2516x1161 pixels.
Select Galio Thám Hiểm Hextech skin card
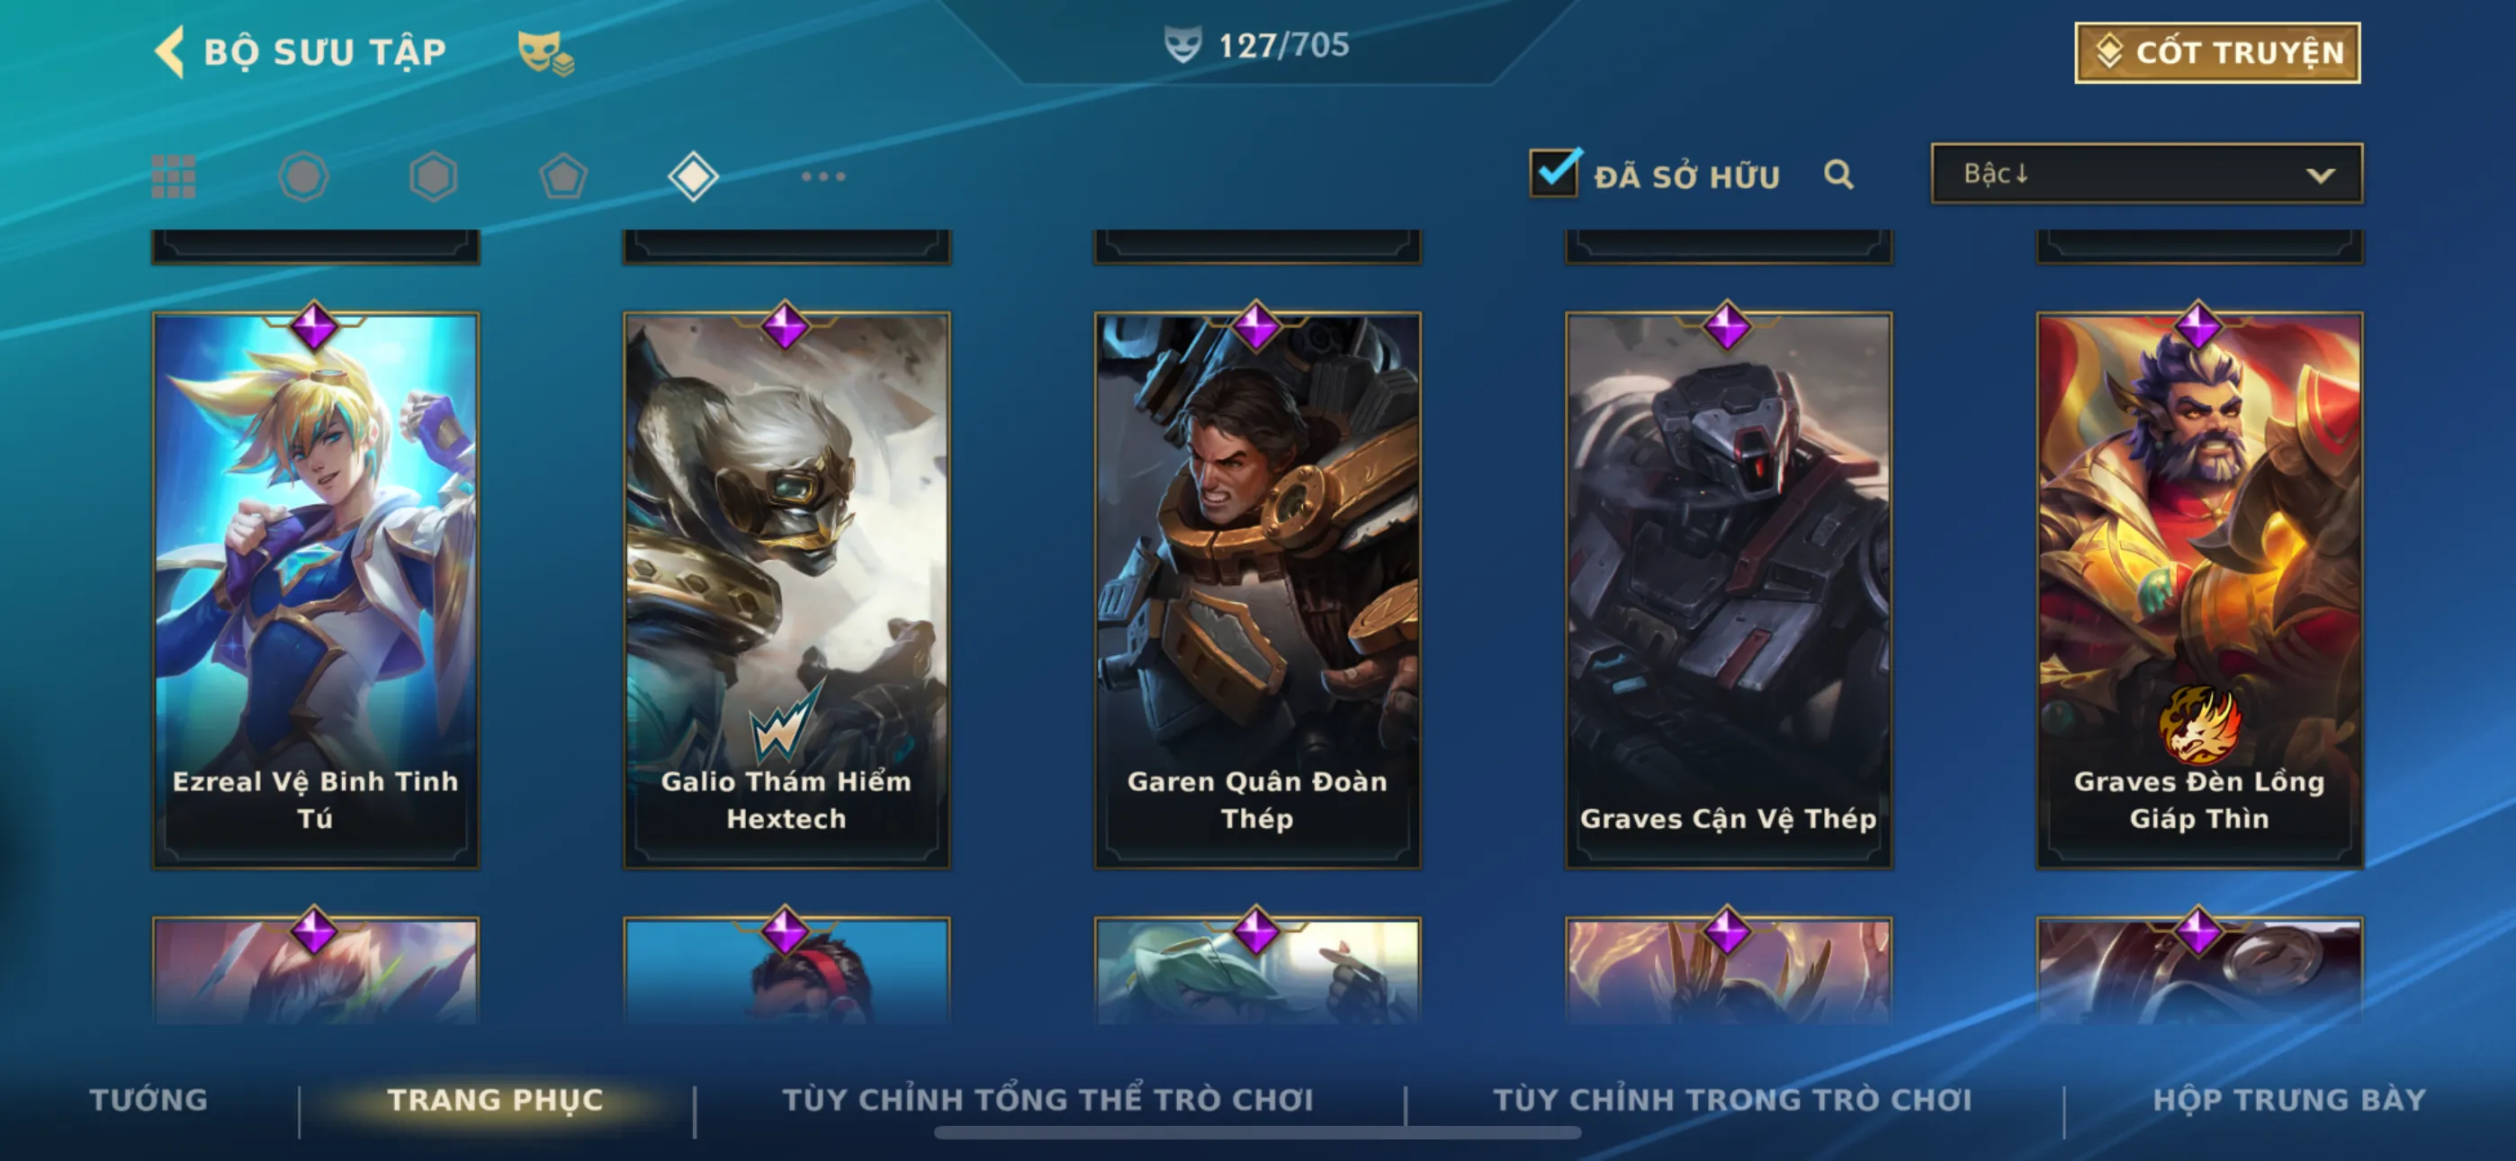[786, 590]
